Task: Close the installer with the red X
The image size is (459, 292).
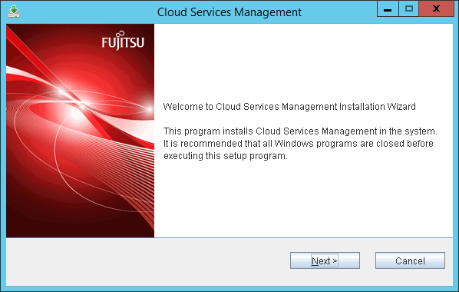Action: click(x=436, y=8)
